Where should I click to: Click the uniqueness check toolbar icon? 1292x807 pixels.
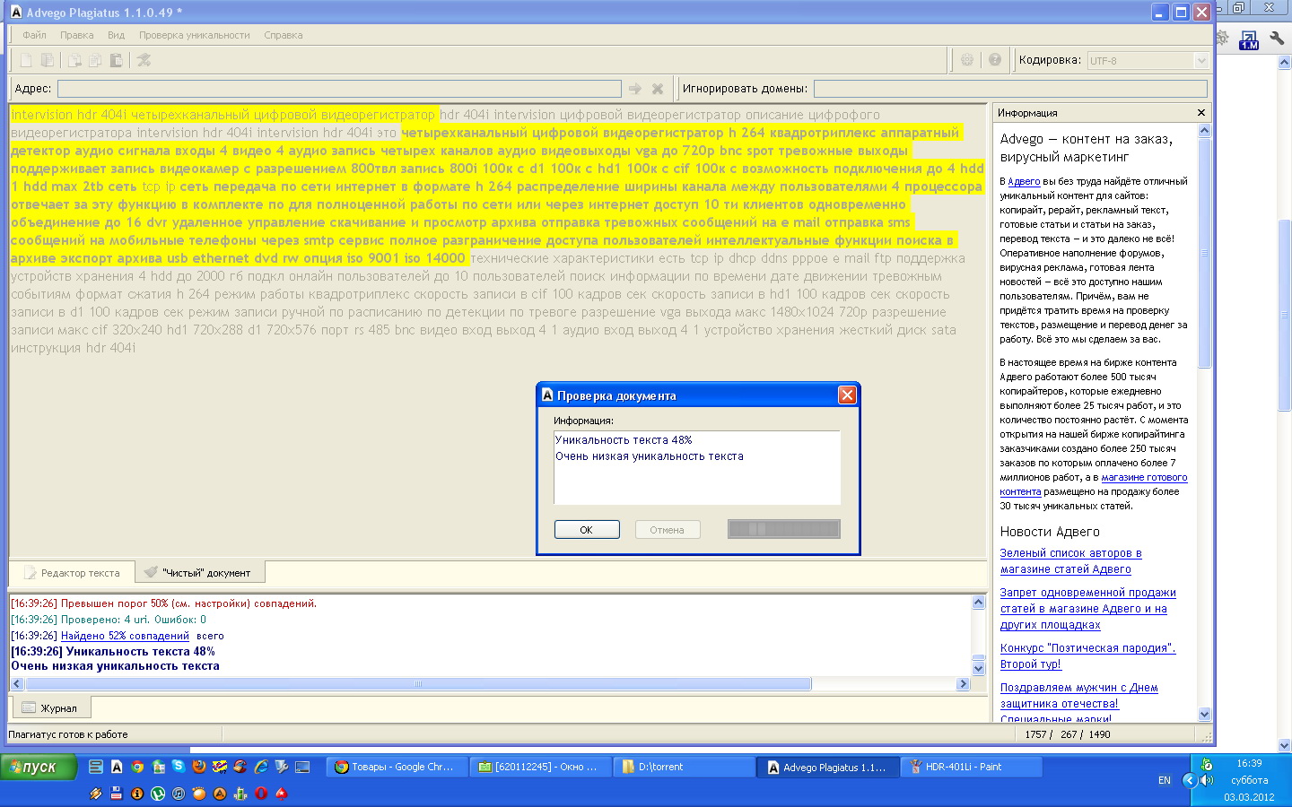[x=144, y=60]
